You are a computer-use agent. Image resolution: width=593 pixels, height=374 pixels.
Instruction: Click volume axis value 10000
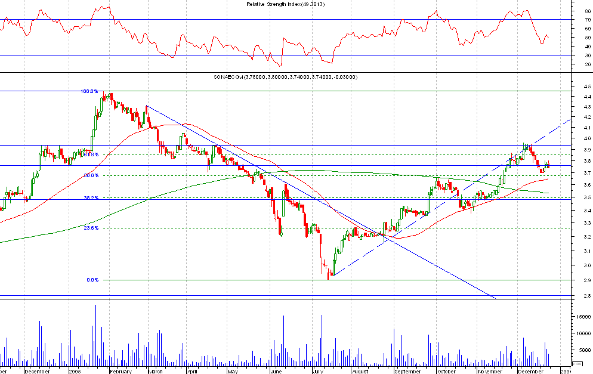[x=584, y=333]
